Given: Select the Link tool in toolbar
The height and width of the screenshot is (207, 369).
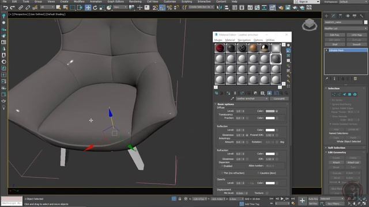Looking at the screenshot, I should coord(21,7).
